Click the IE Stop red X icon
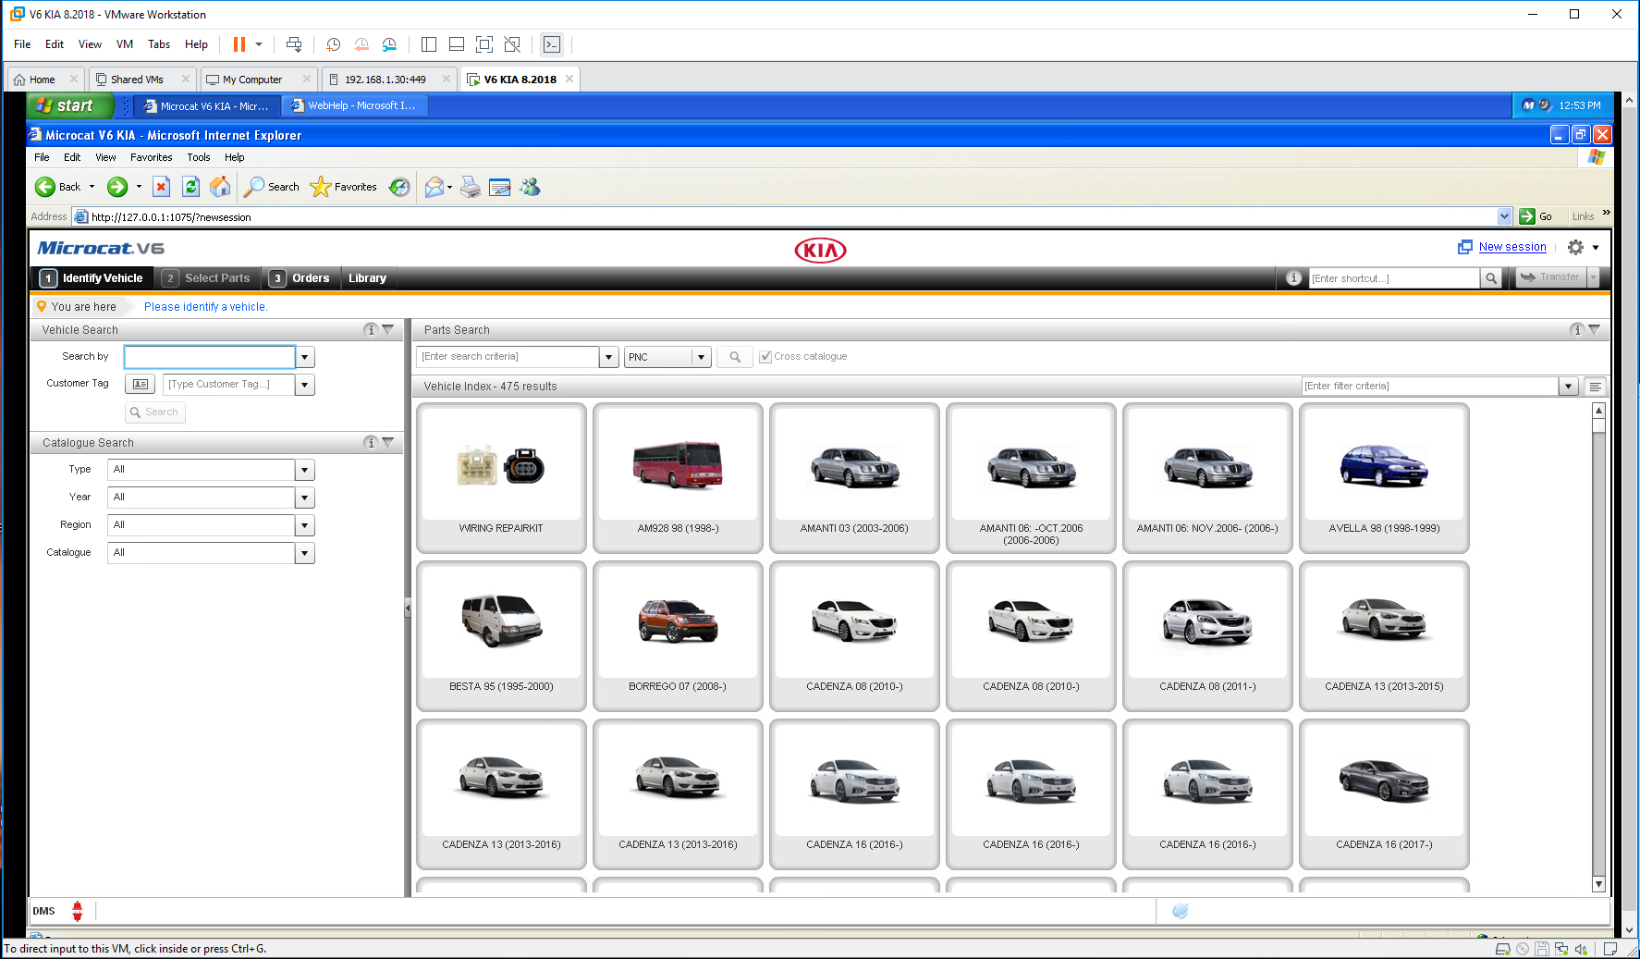 point(161,187)
